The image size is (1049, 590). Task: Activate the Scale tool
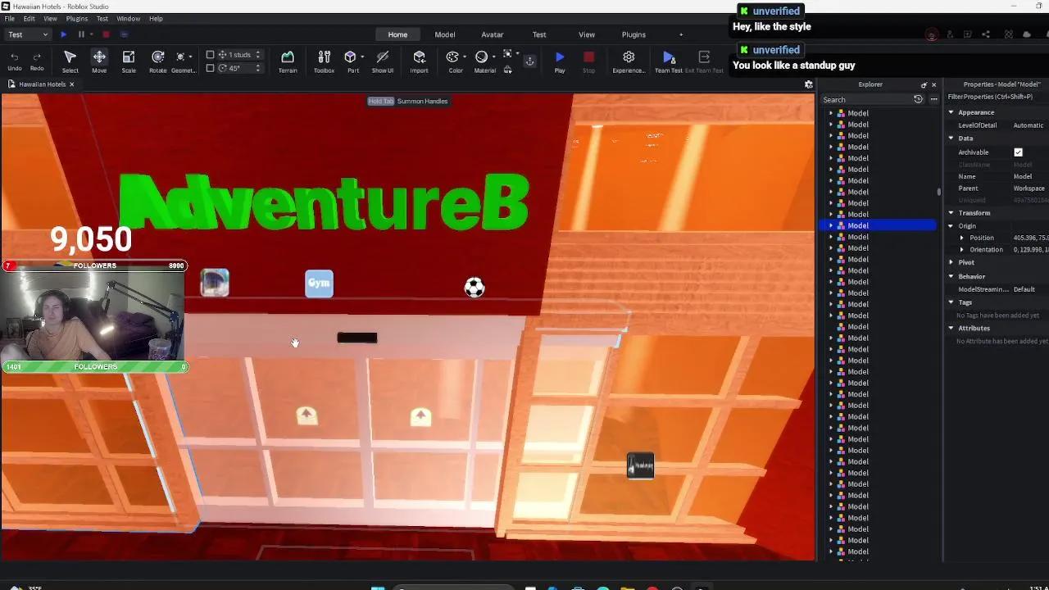point(129,61)
